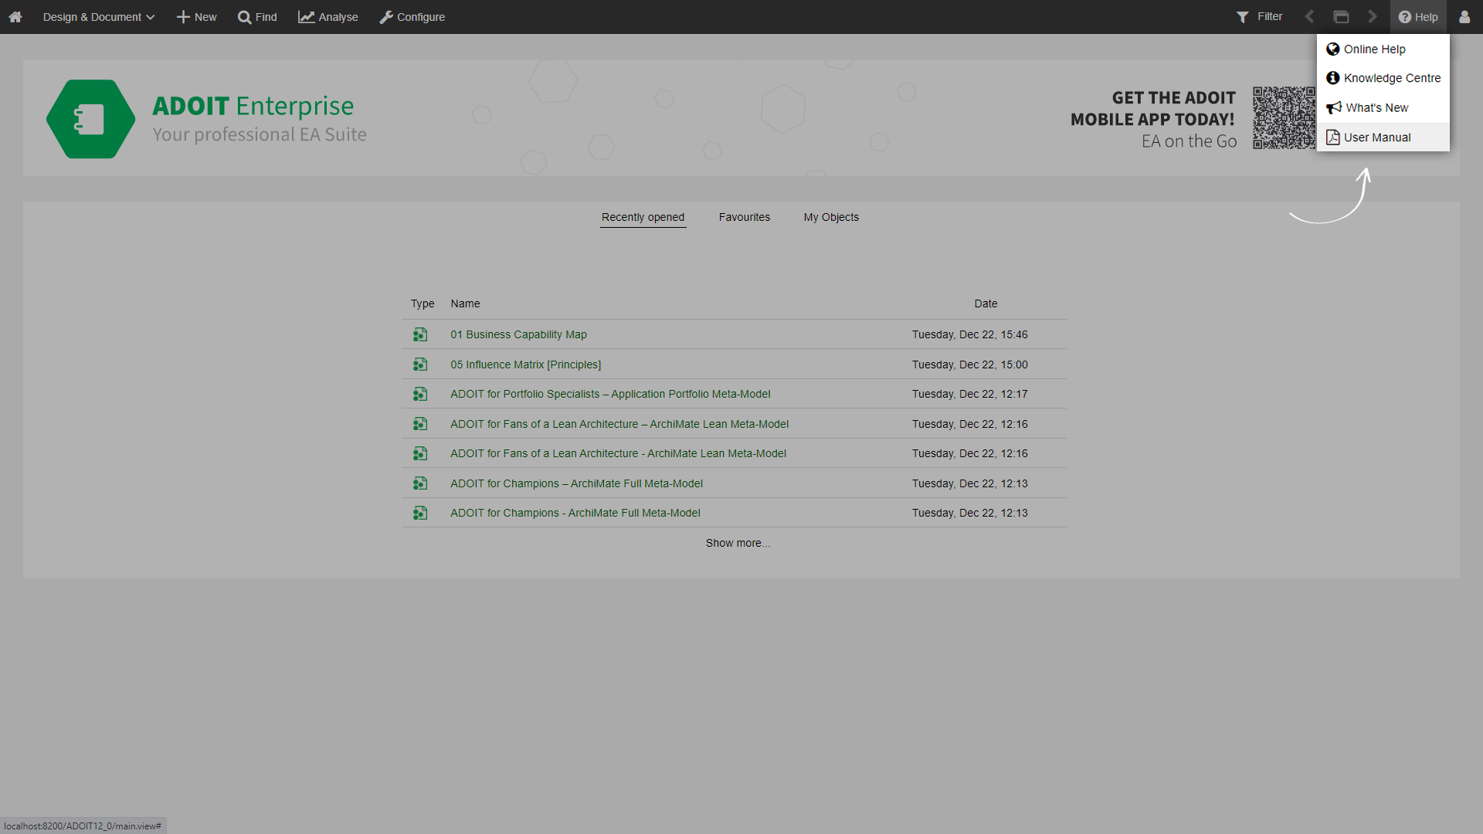Open the Find tool

(257, 17)
